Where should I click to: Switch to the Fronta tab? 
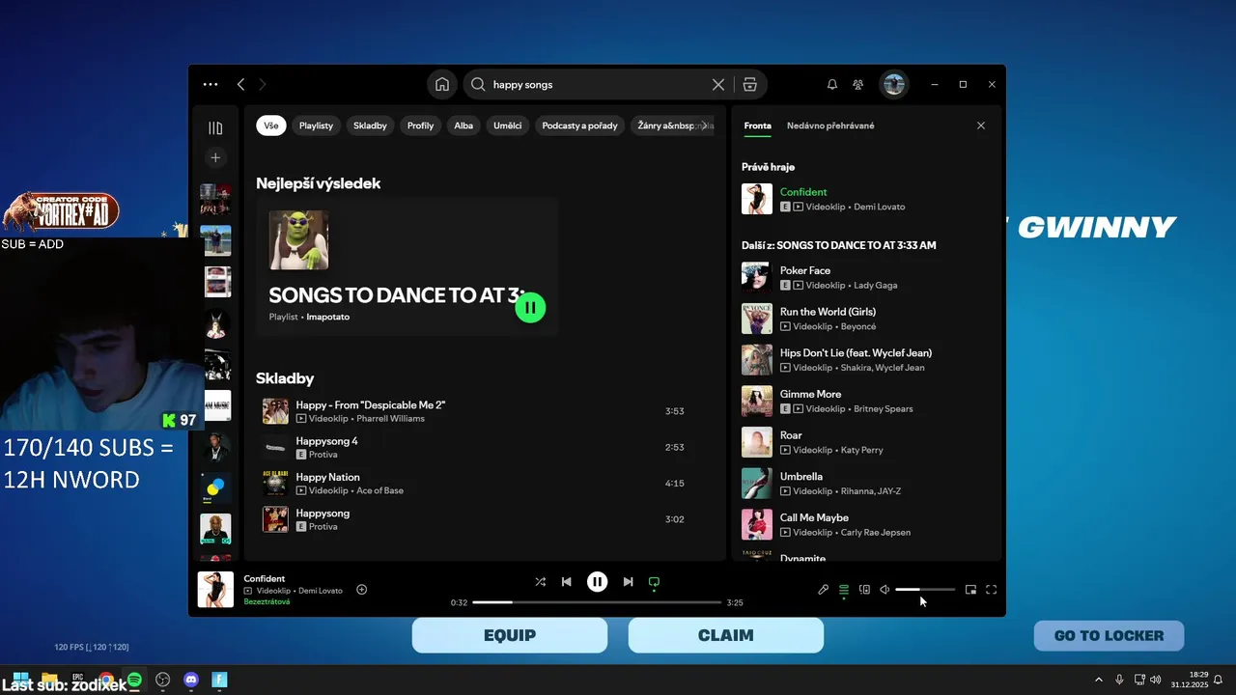758,125
